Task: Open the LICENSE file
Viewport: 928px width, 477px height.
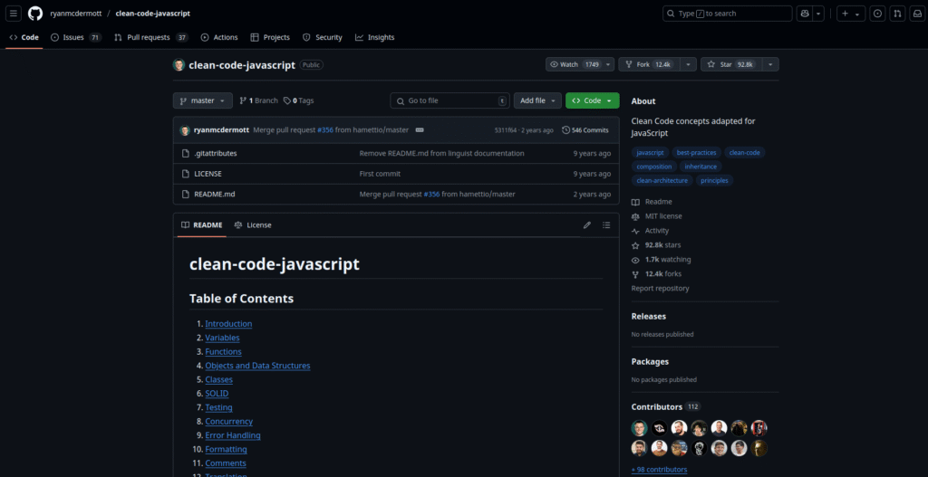Action: (x=208, y=174)
